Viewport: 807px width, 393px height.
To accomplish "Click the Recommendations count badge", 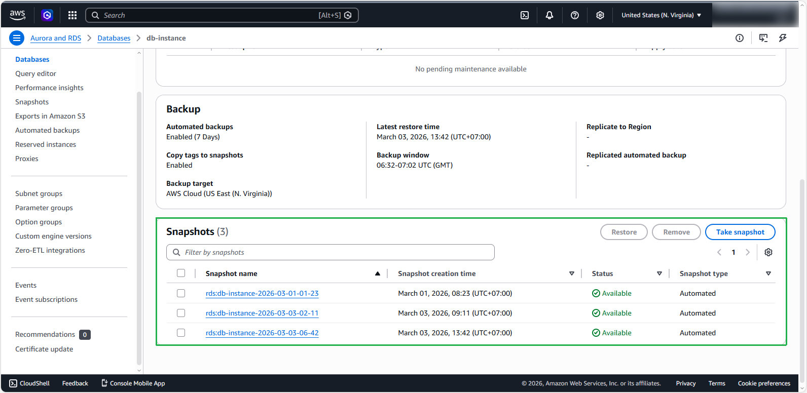I will coord(85,335).
